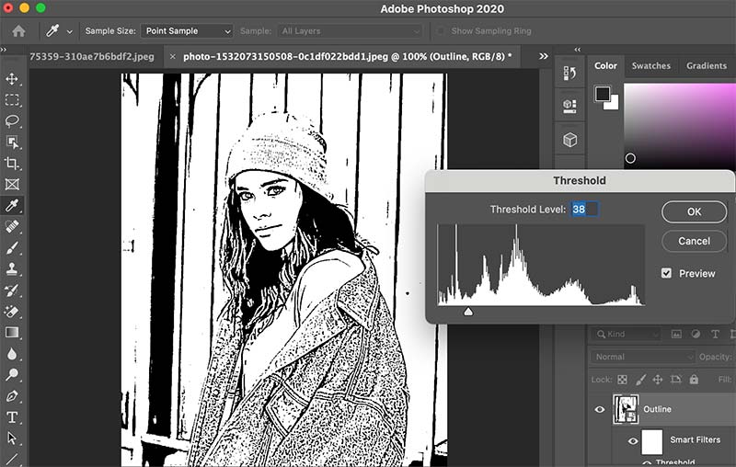The image size is (736, 467).
Task: Expand the toolbar double-arrow
Action: click(4, 50)
